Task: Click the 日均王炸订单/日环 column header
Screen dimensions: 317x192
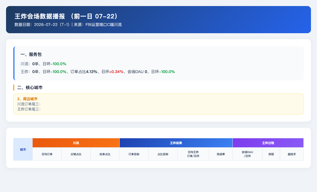Action: click(193, 154)
